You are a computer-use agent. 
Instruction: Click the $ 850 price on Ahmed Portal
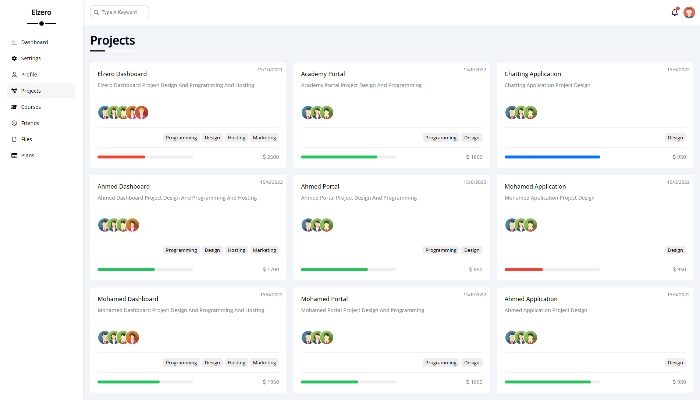coord(476,269)
